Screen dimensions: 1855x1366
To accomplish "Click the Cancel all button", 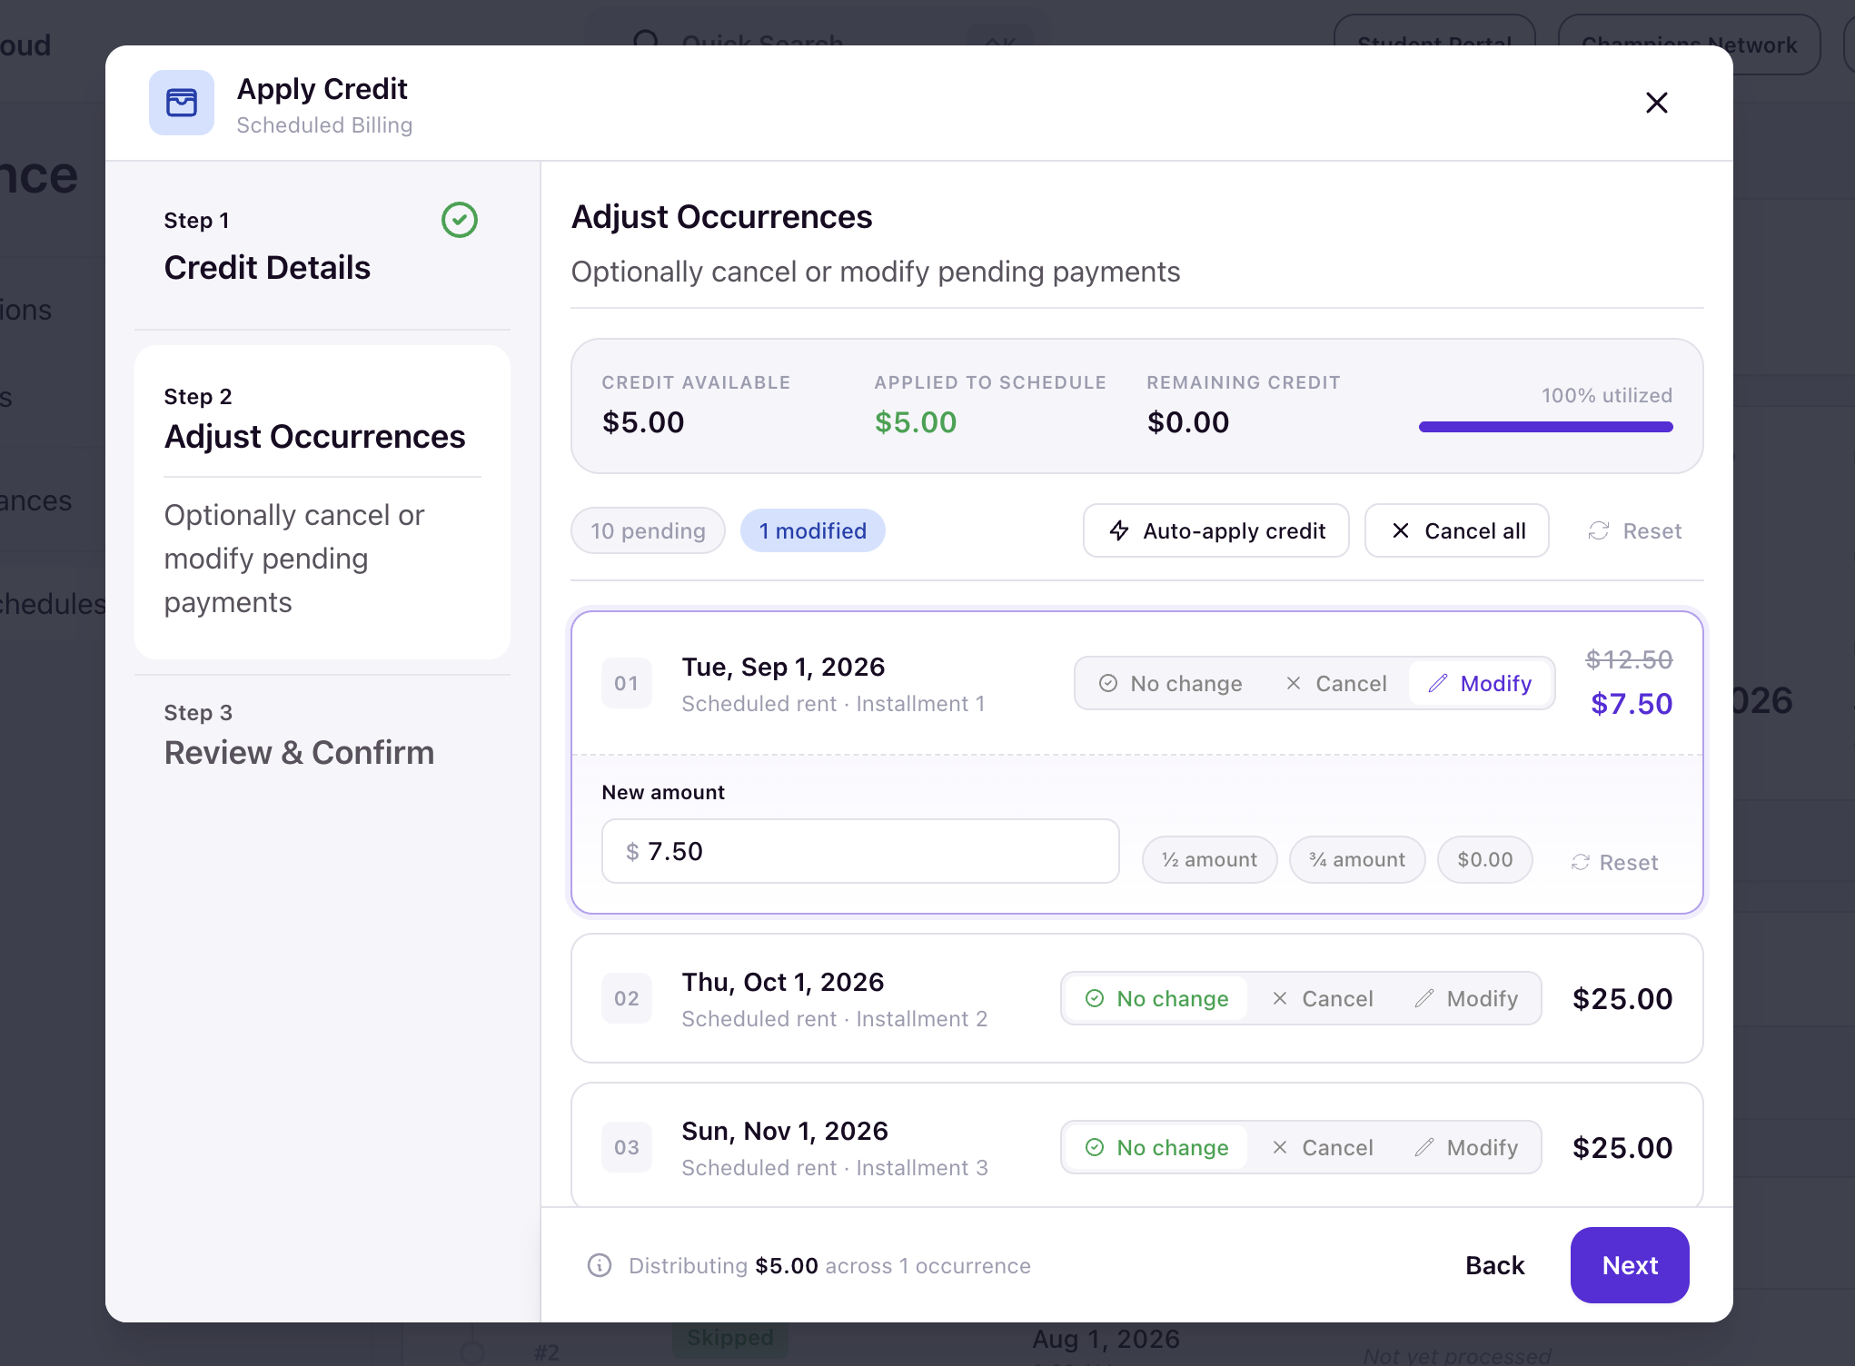I will [1457, 530].
